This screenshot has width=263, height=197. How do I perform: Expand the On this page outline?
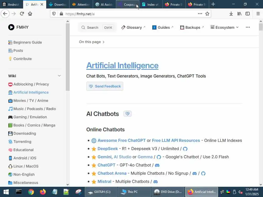pos(92,42)
